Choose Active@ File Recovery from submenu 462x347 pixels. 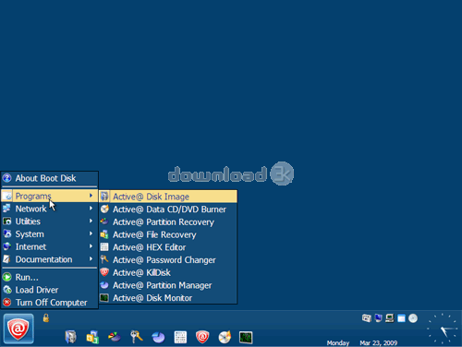pyautogui.click(x=168, y=234)
